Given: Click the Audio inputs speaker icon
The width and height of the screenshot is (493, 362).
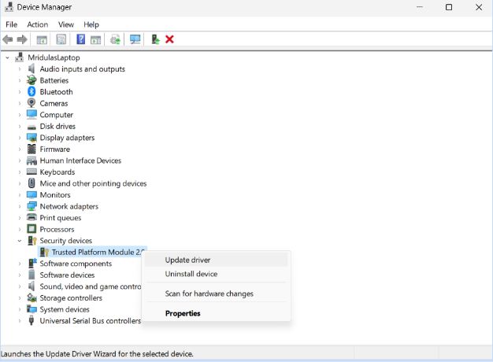Looking at the screenshot, I should pyautogui.click(x=32, y=68).
